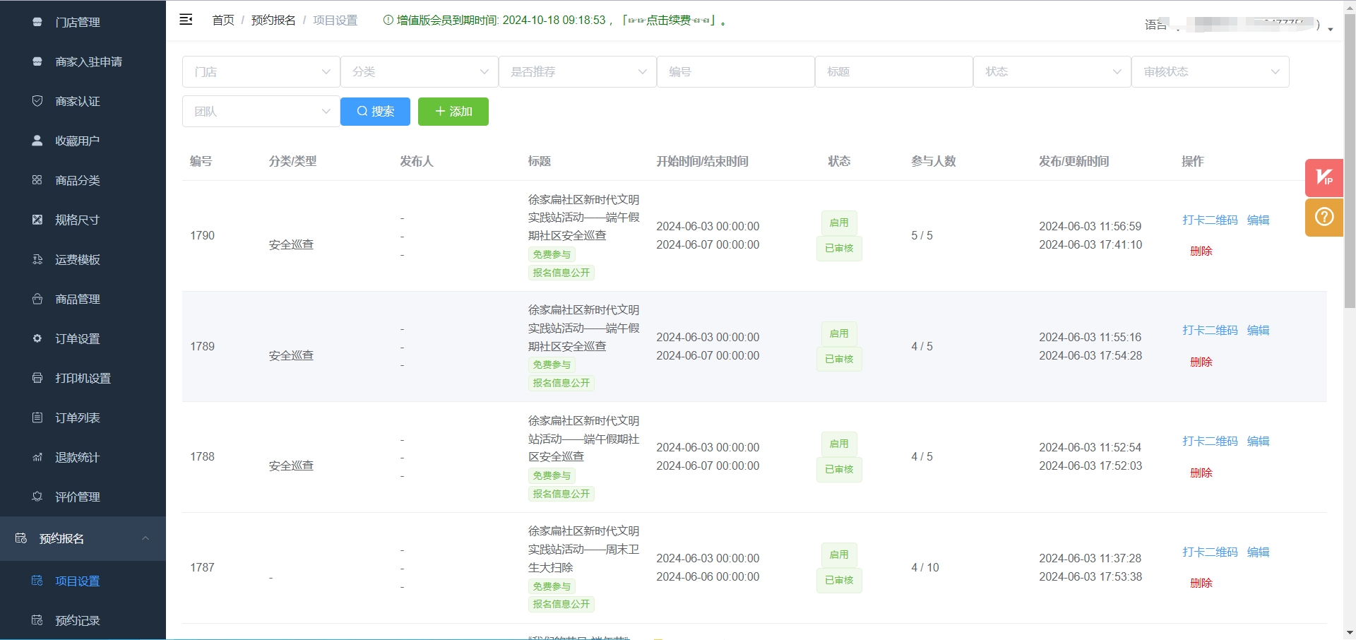Click the 启用 status tag of row 1790
The width and height of the screenshot is (1356, 640).
point(839,223)
